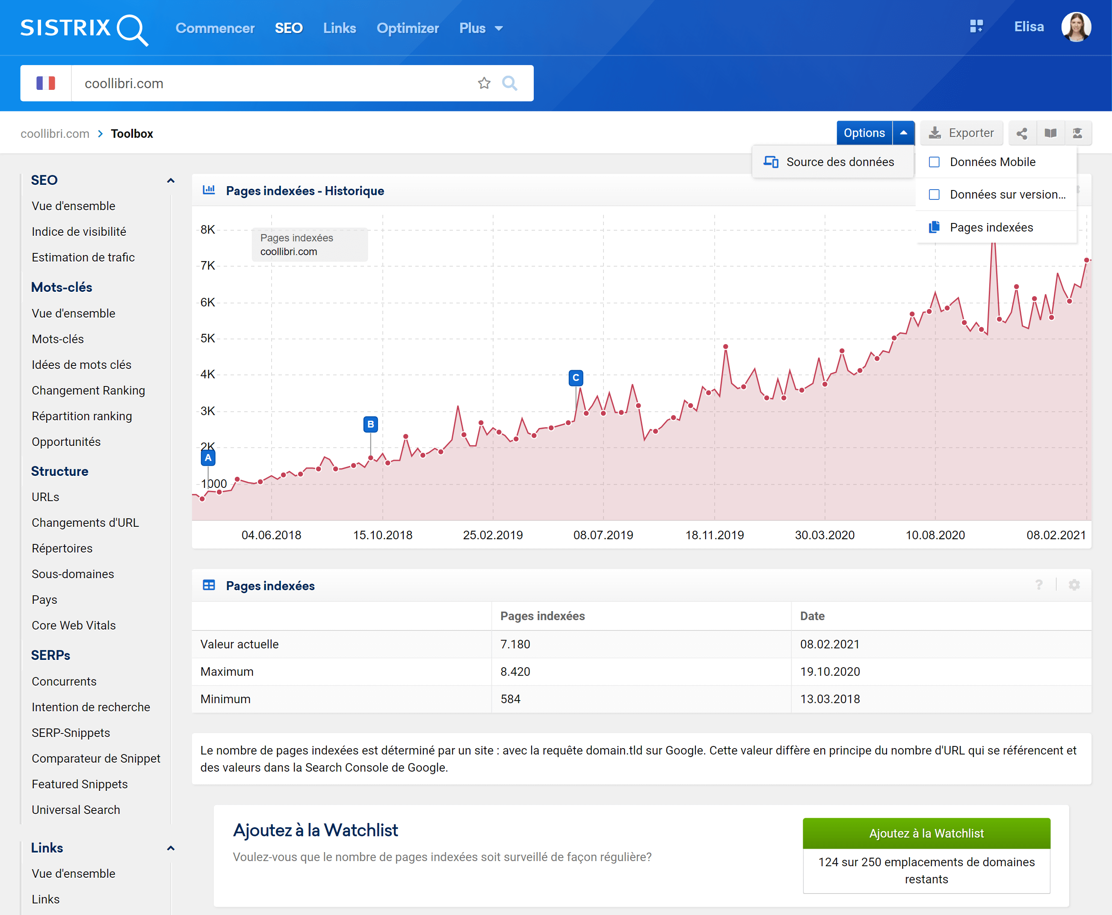Open table settings gear icon
Image resolution: width=1112 pixels, height=915 pixels.
1074,585
